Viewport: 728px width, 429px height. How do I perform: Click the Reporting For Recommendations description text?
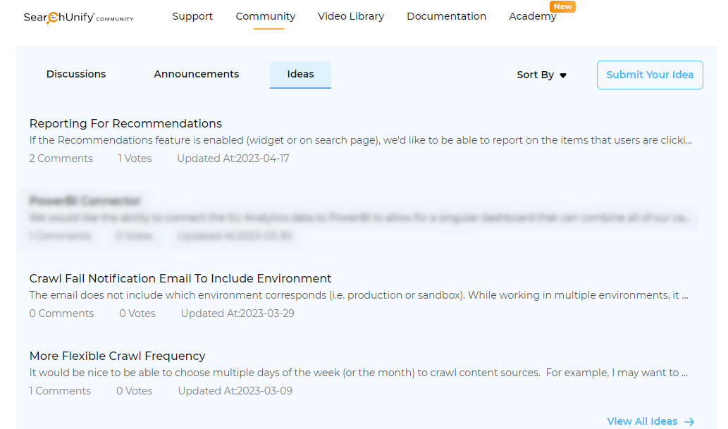pos(360,140)
